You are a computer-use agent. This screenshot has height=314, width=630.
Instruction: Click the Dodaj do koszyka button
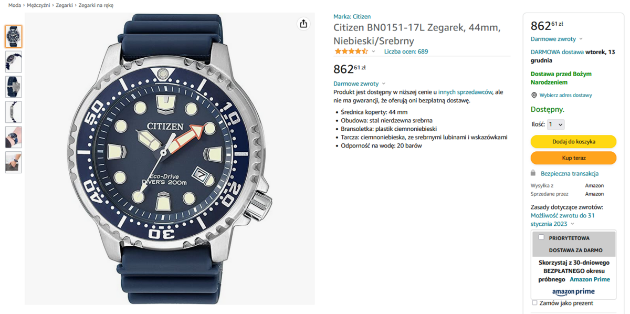pos(573,141)
